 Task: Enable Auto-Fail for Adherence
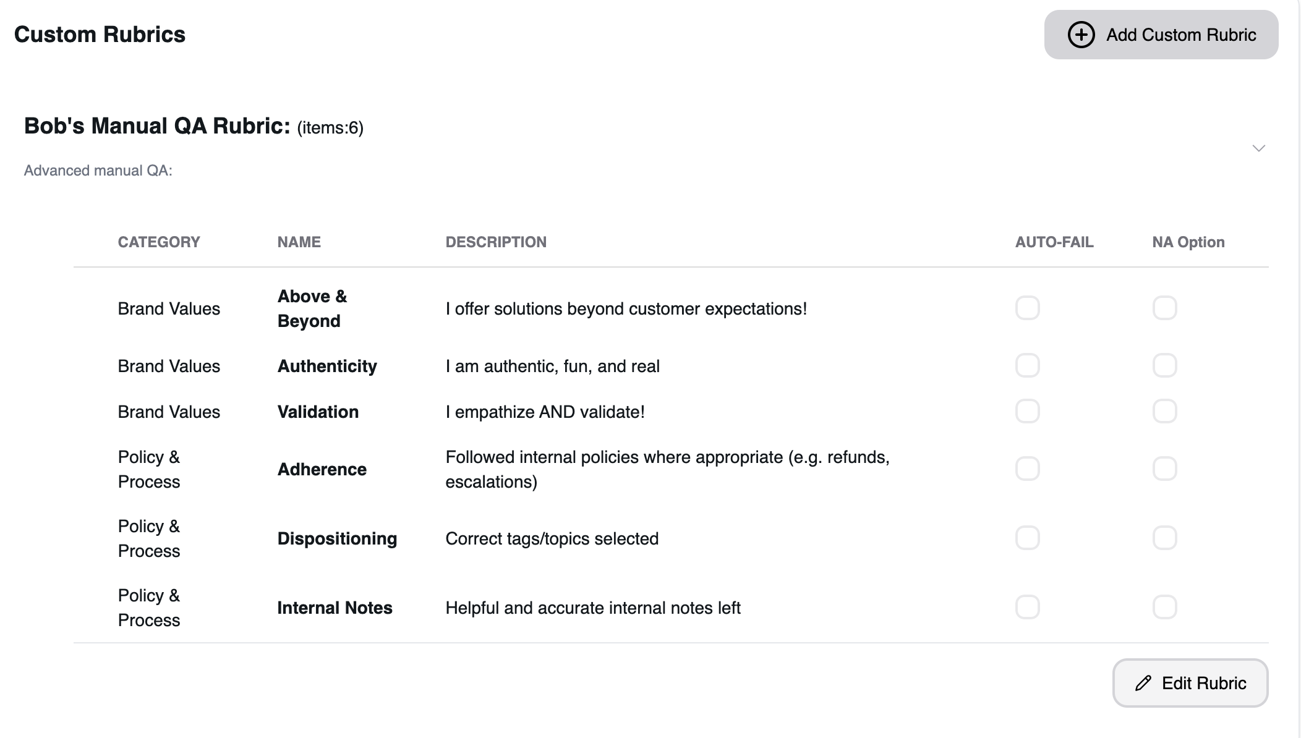coord(1027,469)
